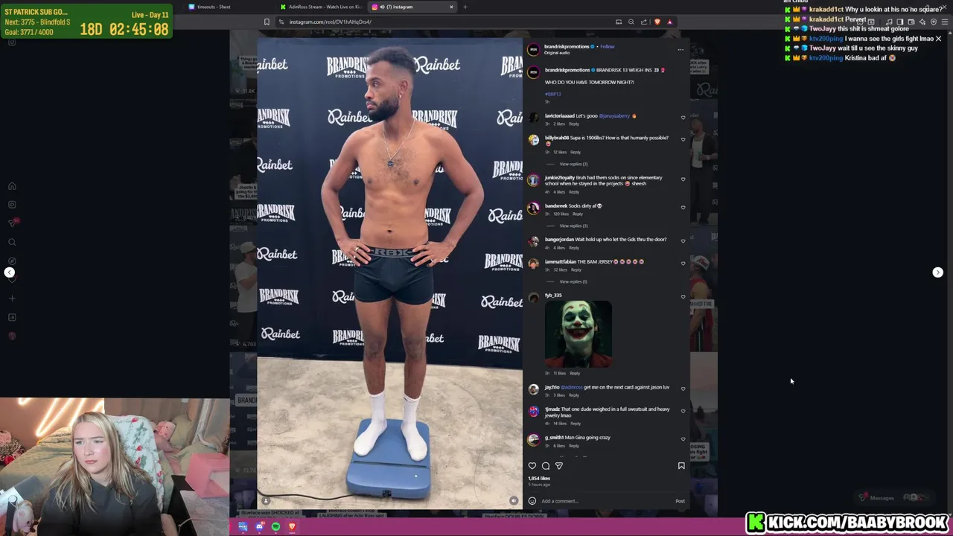Like jay.frio's comment
Viewport: 953px width, 536px height.
(683, 389)
